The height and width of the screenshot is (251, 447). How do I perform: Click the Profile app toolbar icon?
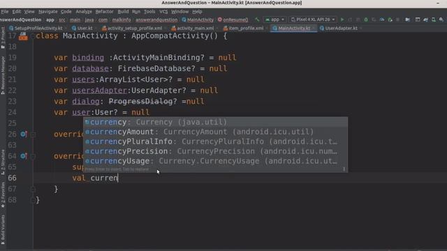(x=382, y=20)
